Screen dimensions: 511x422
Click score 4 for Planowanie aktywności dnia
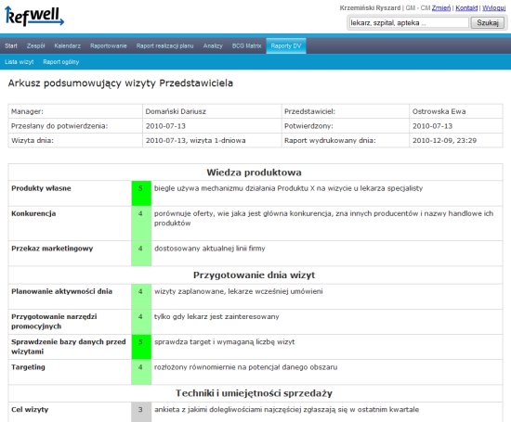pos(141,297)
